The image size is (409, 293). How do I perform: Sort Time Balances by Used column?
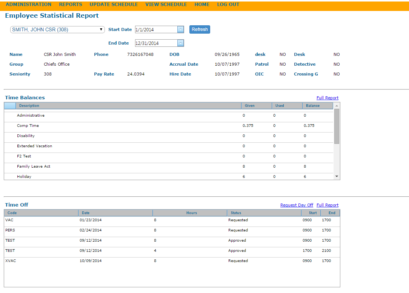click(x=287, y=105)
